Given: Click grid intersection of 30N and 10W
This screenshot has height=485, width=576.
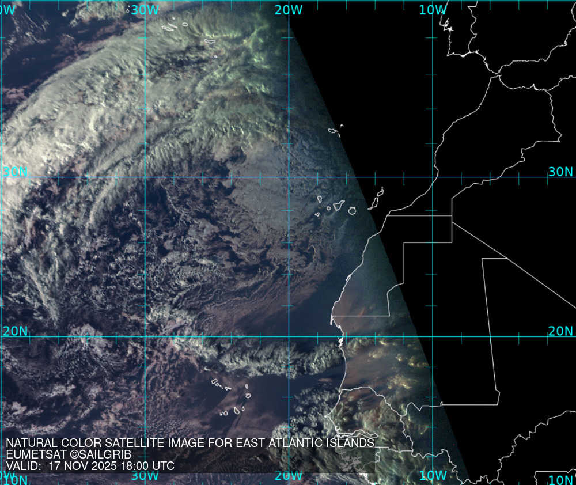Looking at the screenshot, I should 433,177.
